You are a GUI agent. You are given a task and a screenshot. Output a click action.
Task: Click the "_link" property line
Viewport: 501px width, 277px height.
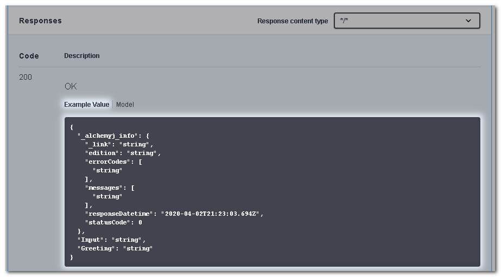point(119,145)
